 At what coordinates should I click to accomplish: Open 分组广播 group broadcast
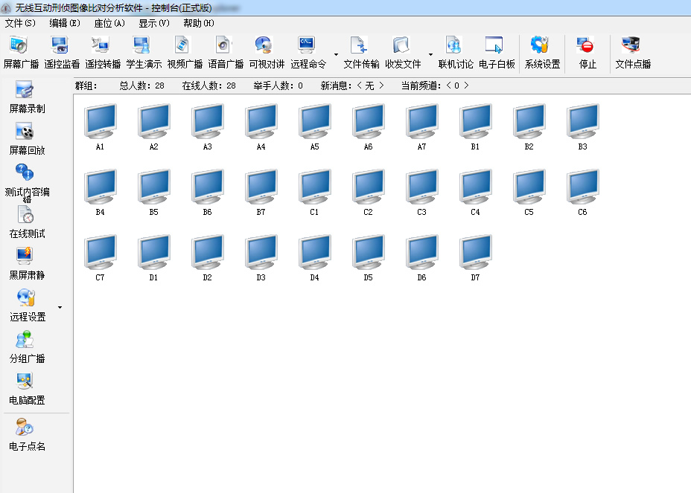tap(27, 341)
